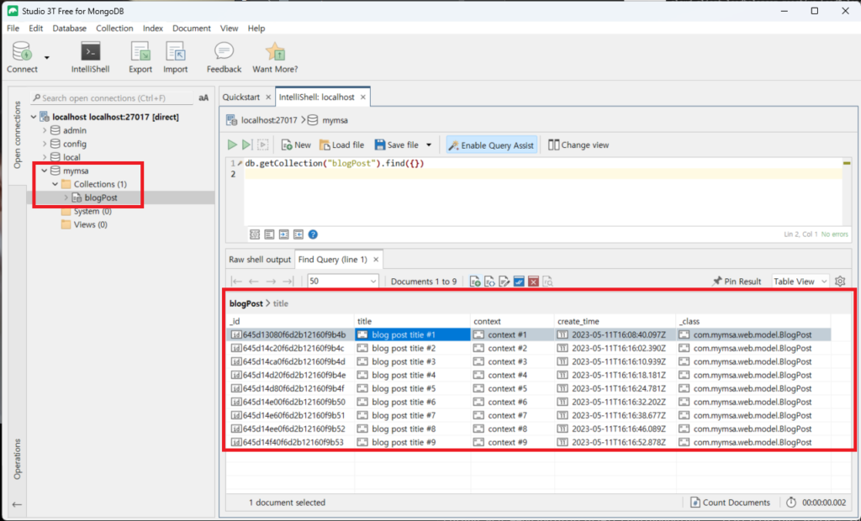Toggle Enable Query Assist
This screenshot has height=521, width=861.
pos(491,145)
